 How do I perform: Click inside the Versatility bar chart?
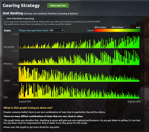coord(80,41)
